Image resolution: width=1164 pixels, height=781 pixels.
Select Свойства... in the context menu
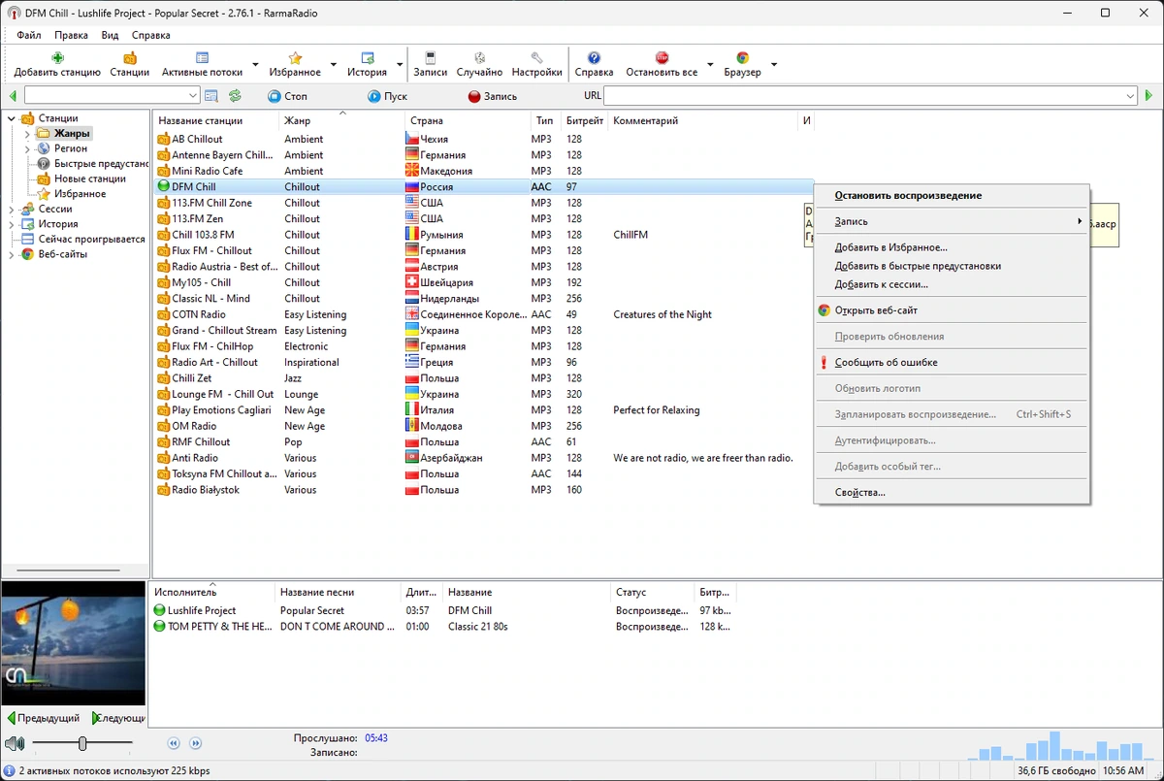click(x=859, y=492)
